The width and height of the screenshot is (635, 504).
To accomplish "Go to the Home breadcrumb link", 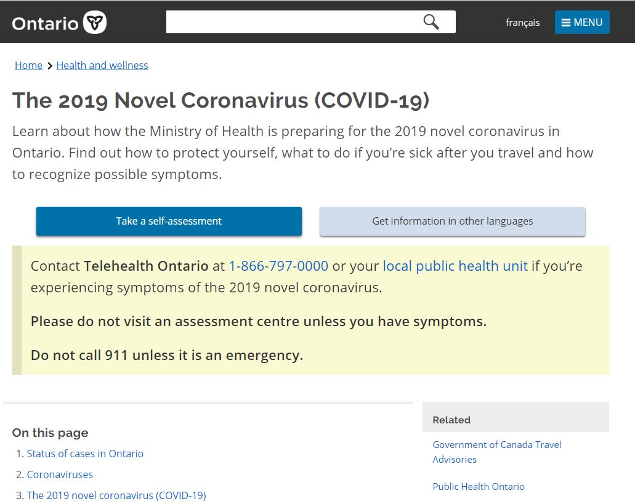I will click(28, 65).
